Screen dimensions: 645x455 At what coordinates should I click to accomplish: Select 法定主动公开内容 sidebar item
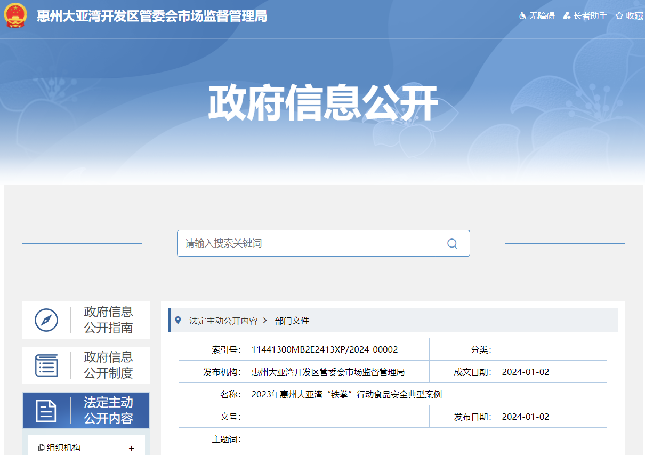(x=86, y=411)
